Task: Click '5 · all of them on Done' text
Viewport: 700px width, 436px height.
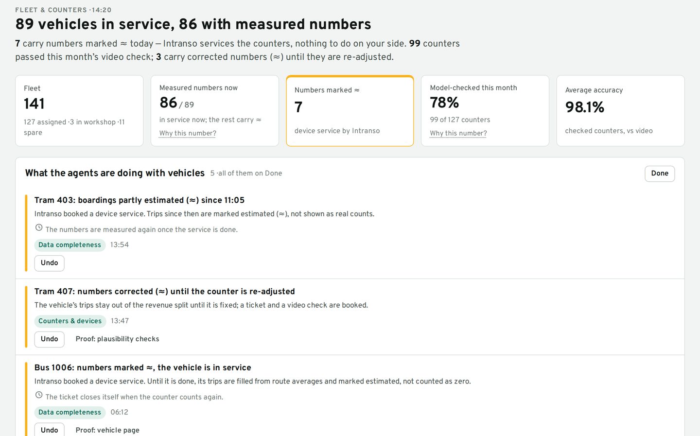Action: [x=246, y=174]
